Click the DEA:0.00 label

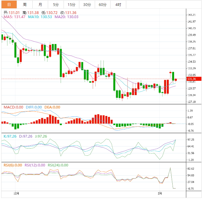pyautogui.click(x=52, y=107)
